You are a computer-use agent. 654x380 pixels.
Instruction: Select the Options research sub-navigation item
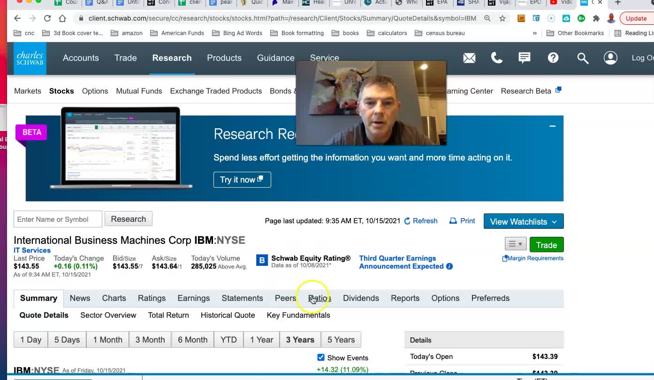click(95, 91)
